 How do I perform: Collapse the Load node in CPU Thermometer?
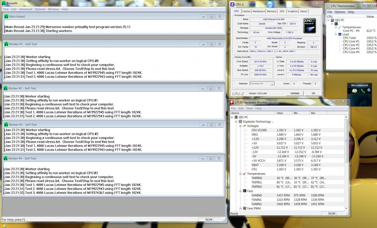(x=336, y=34)
